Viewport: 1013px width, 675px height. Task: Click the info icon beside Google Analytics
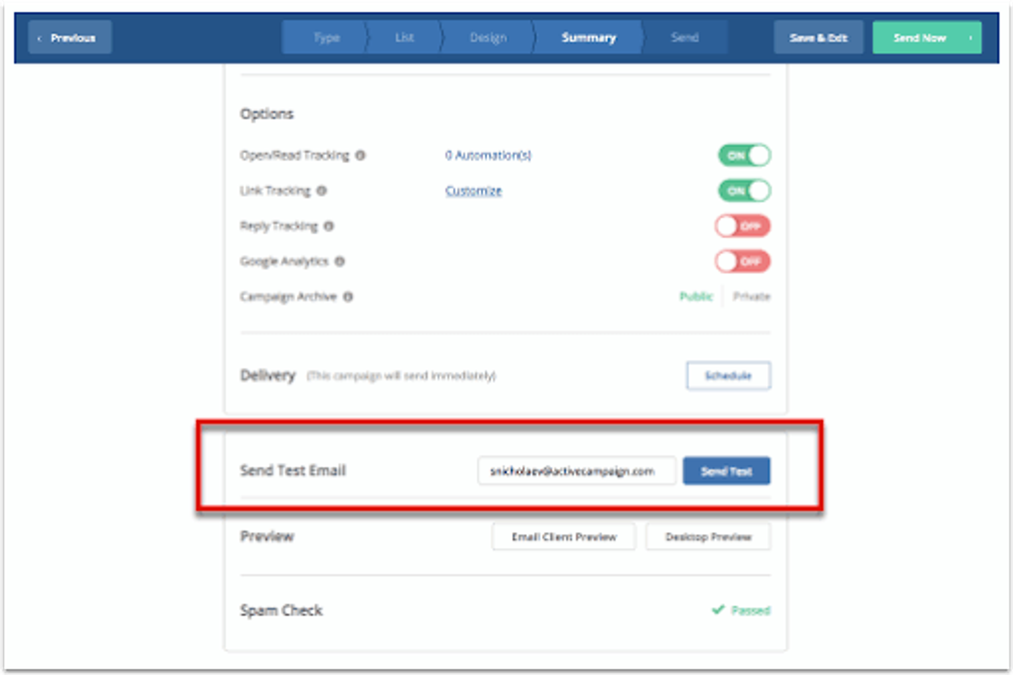click(340, 261)
